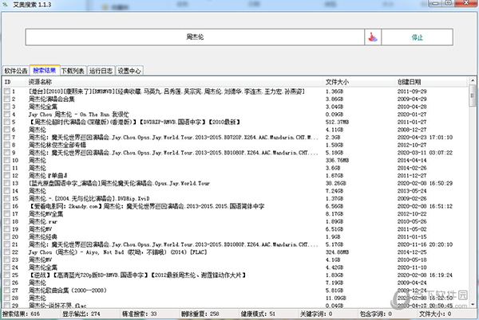Click status bar 文件大小: 0
The image size is (479, 320).
(x=435, y=314)
